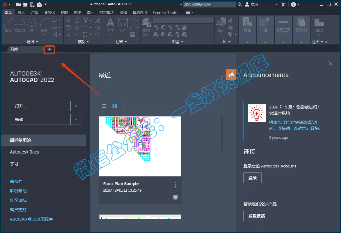Open the Floor Plan Sample thumbnail
341x233 pixels.
[x=140, y=146]
